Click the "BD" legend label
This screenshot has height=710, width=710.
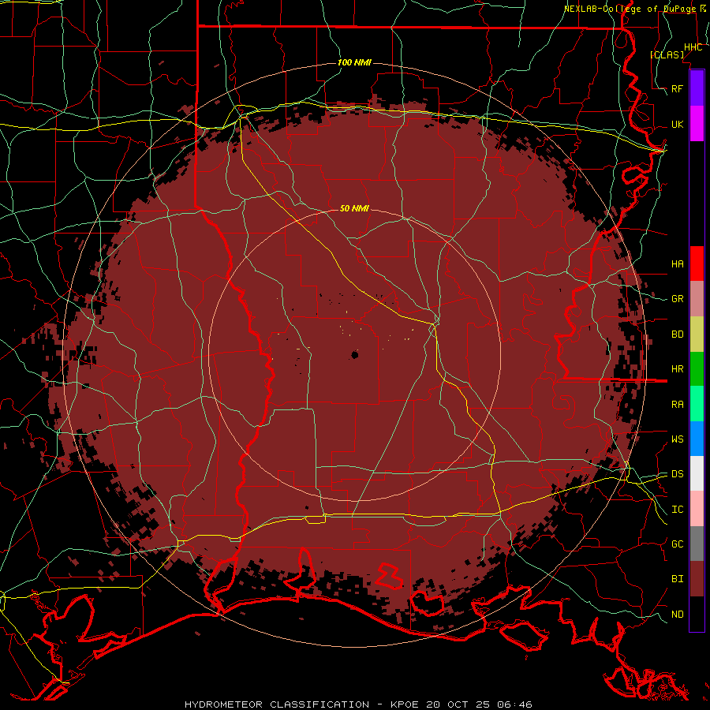point(677,334)
